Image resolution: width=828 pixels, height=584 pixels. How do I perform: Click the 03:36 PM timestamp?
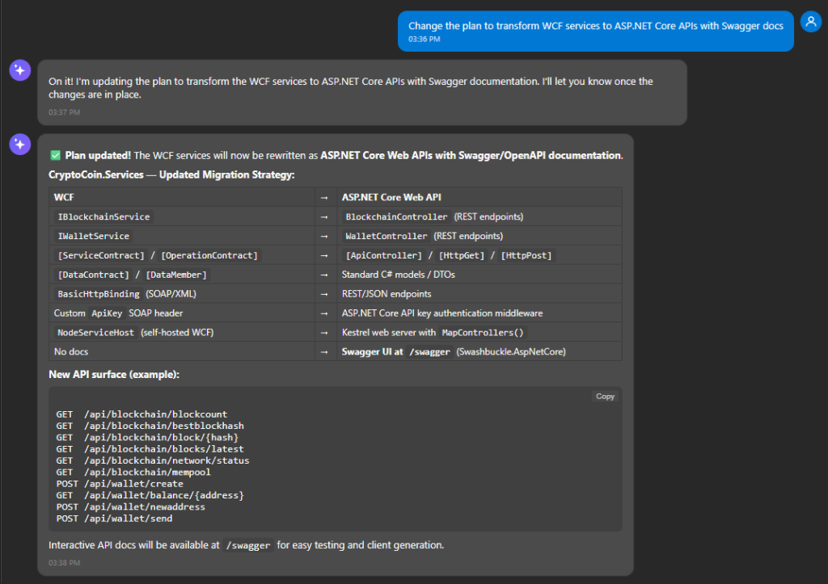click(x=424, y=39)
